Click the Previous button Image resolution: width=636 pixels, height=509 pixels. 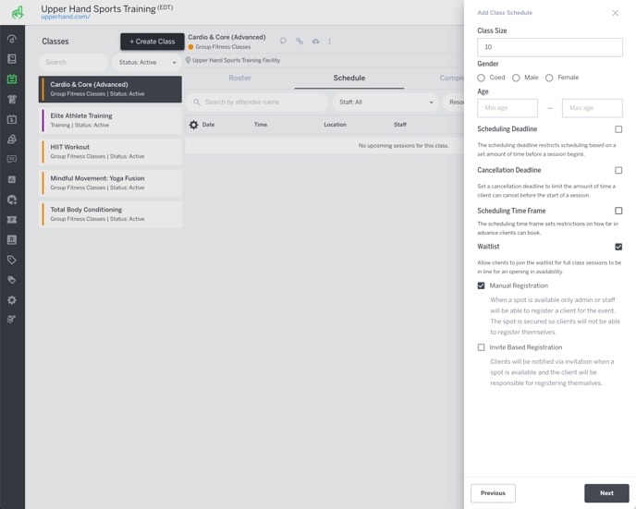[x=494, y=493]
